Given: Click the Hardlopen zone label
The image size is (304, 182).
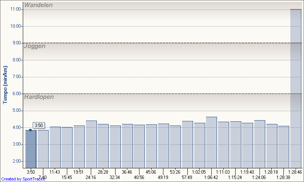Looking at the screenshot, I should (39, 97).
